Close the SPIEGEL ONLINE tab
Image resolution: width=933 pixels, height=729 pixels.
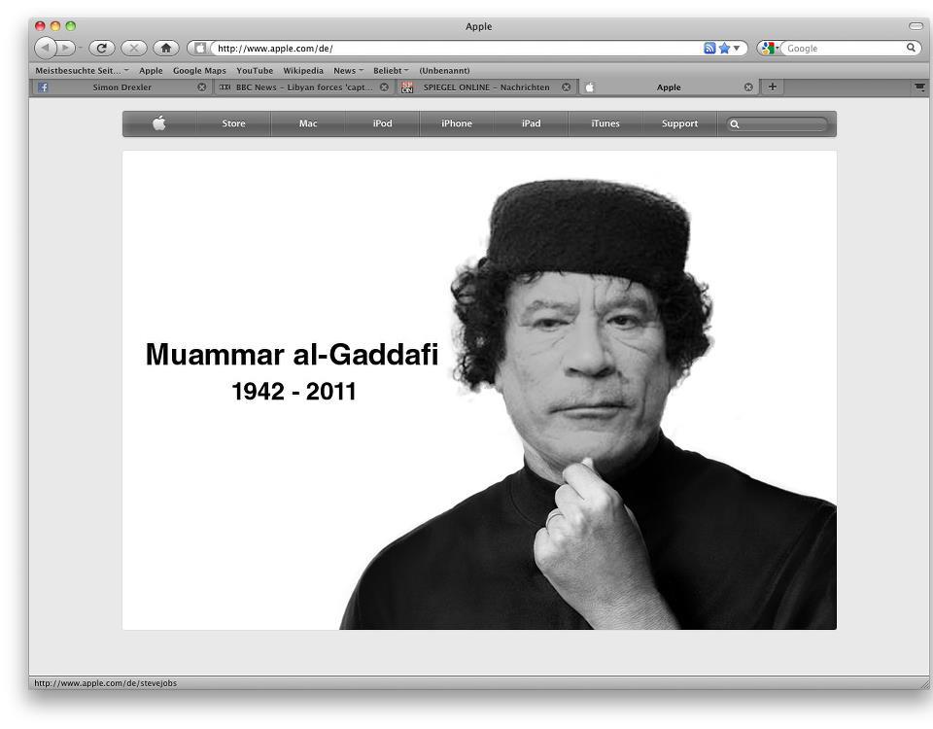567,87
